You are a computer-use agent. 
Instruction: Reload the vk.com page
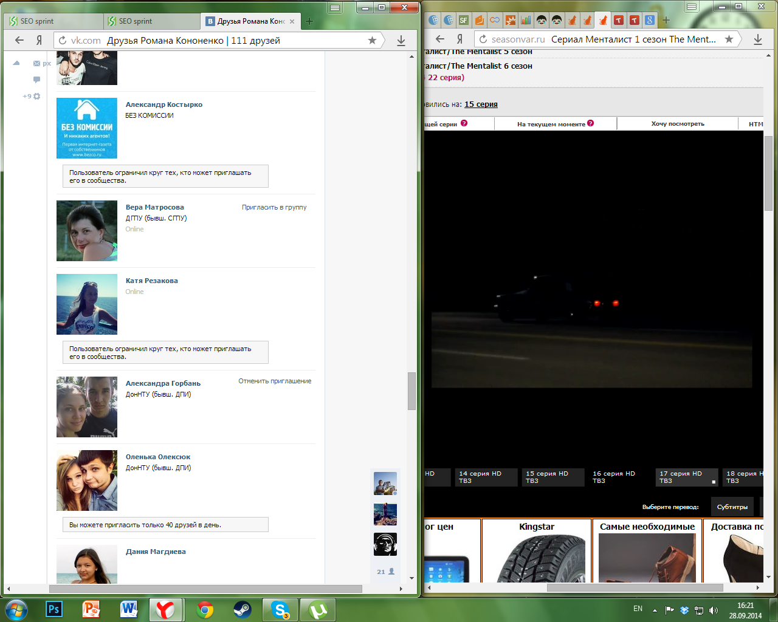62,40
